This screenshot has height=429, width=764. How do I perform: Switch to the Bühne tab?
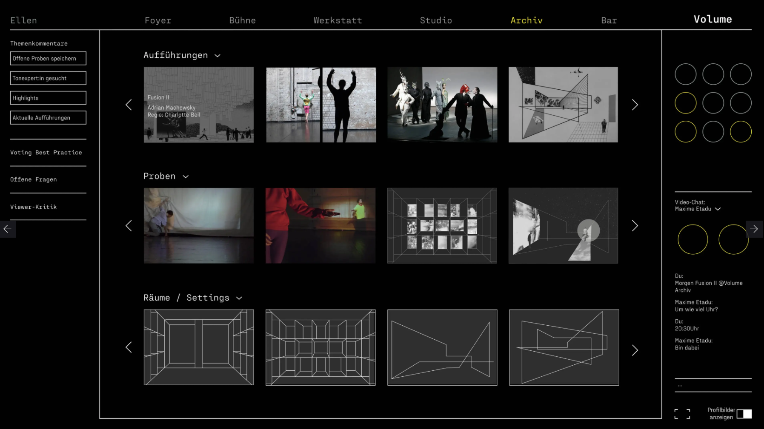(243, 20)
